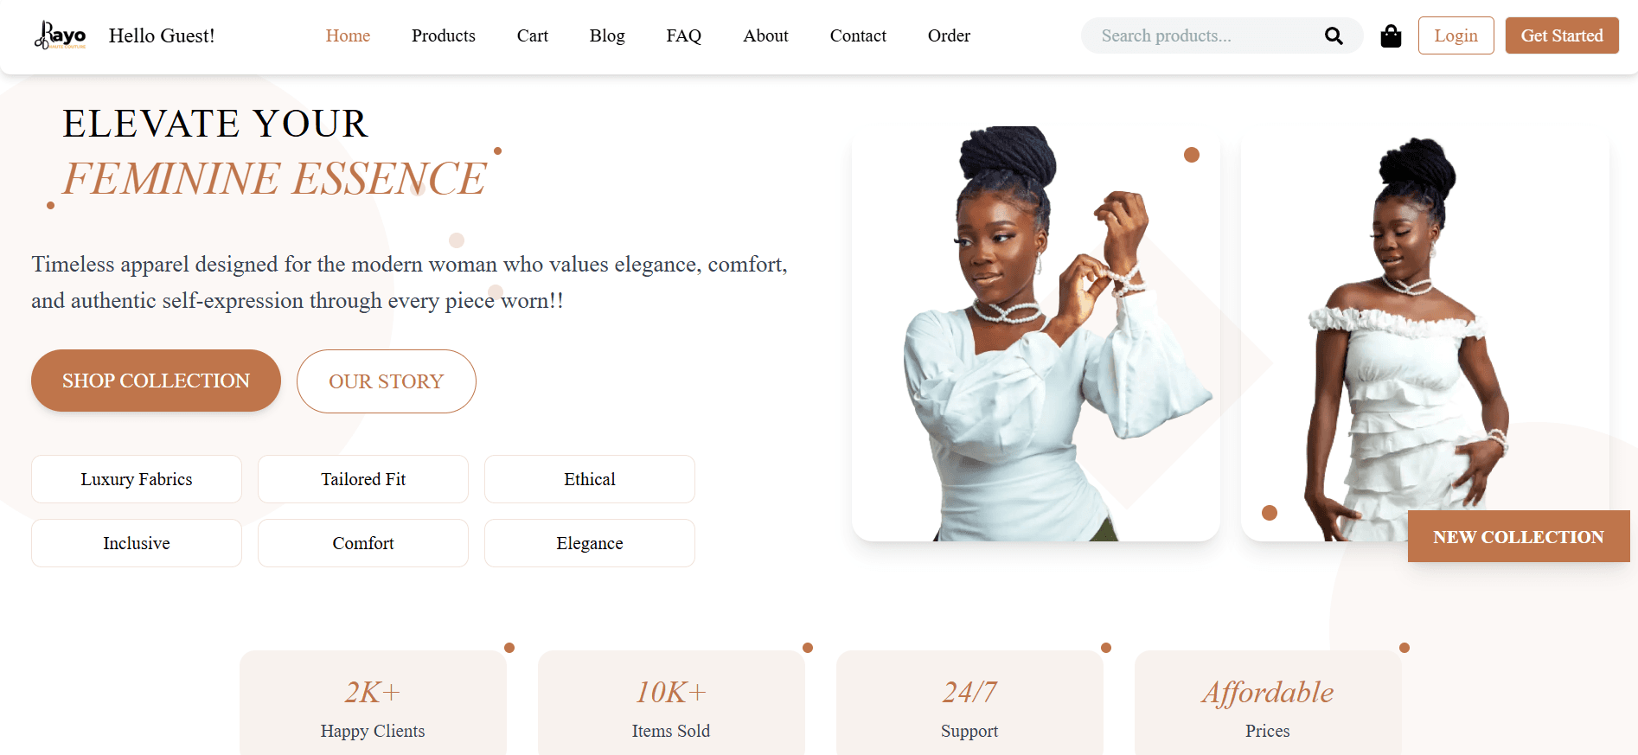Open the Products menu item
The width and height of the screenshot is (1638, 755).
444,35
